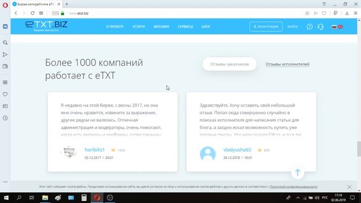
Task: Open the help question-mark icon
Action: click(310, 27)
